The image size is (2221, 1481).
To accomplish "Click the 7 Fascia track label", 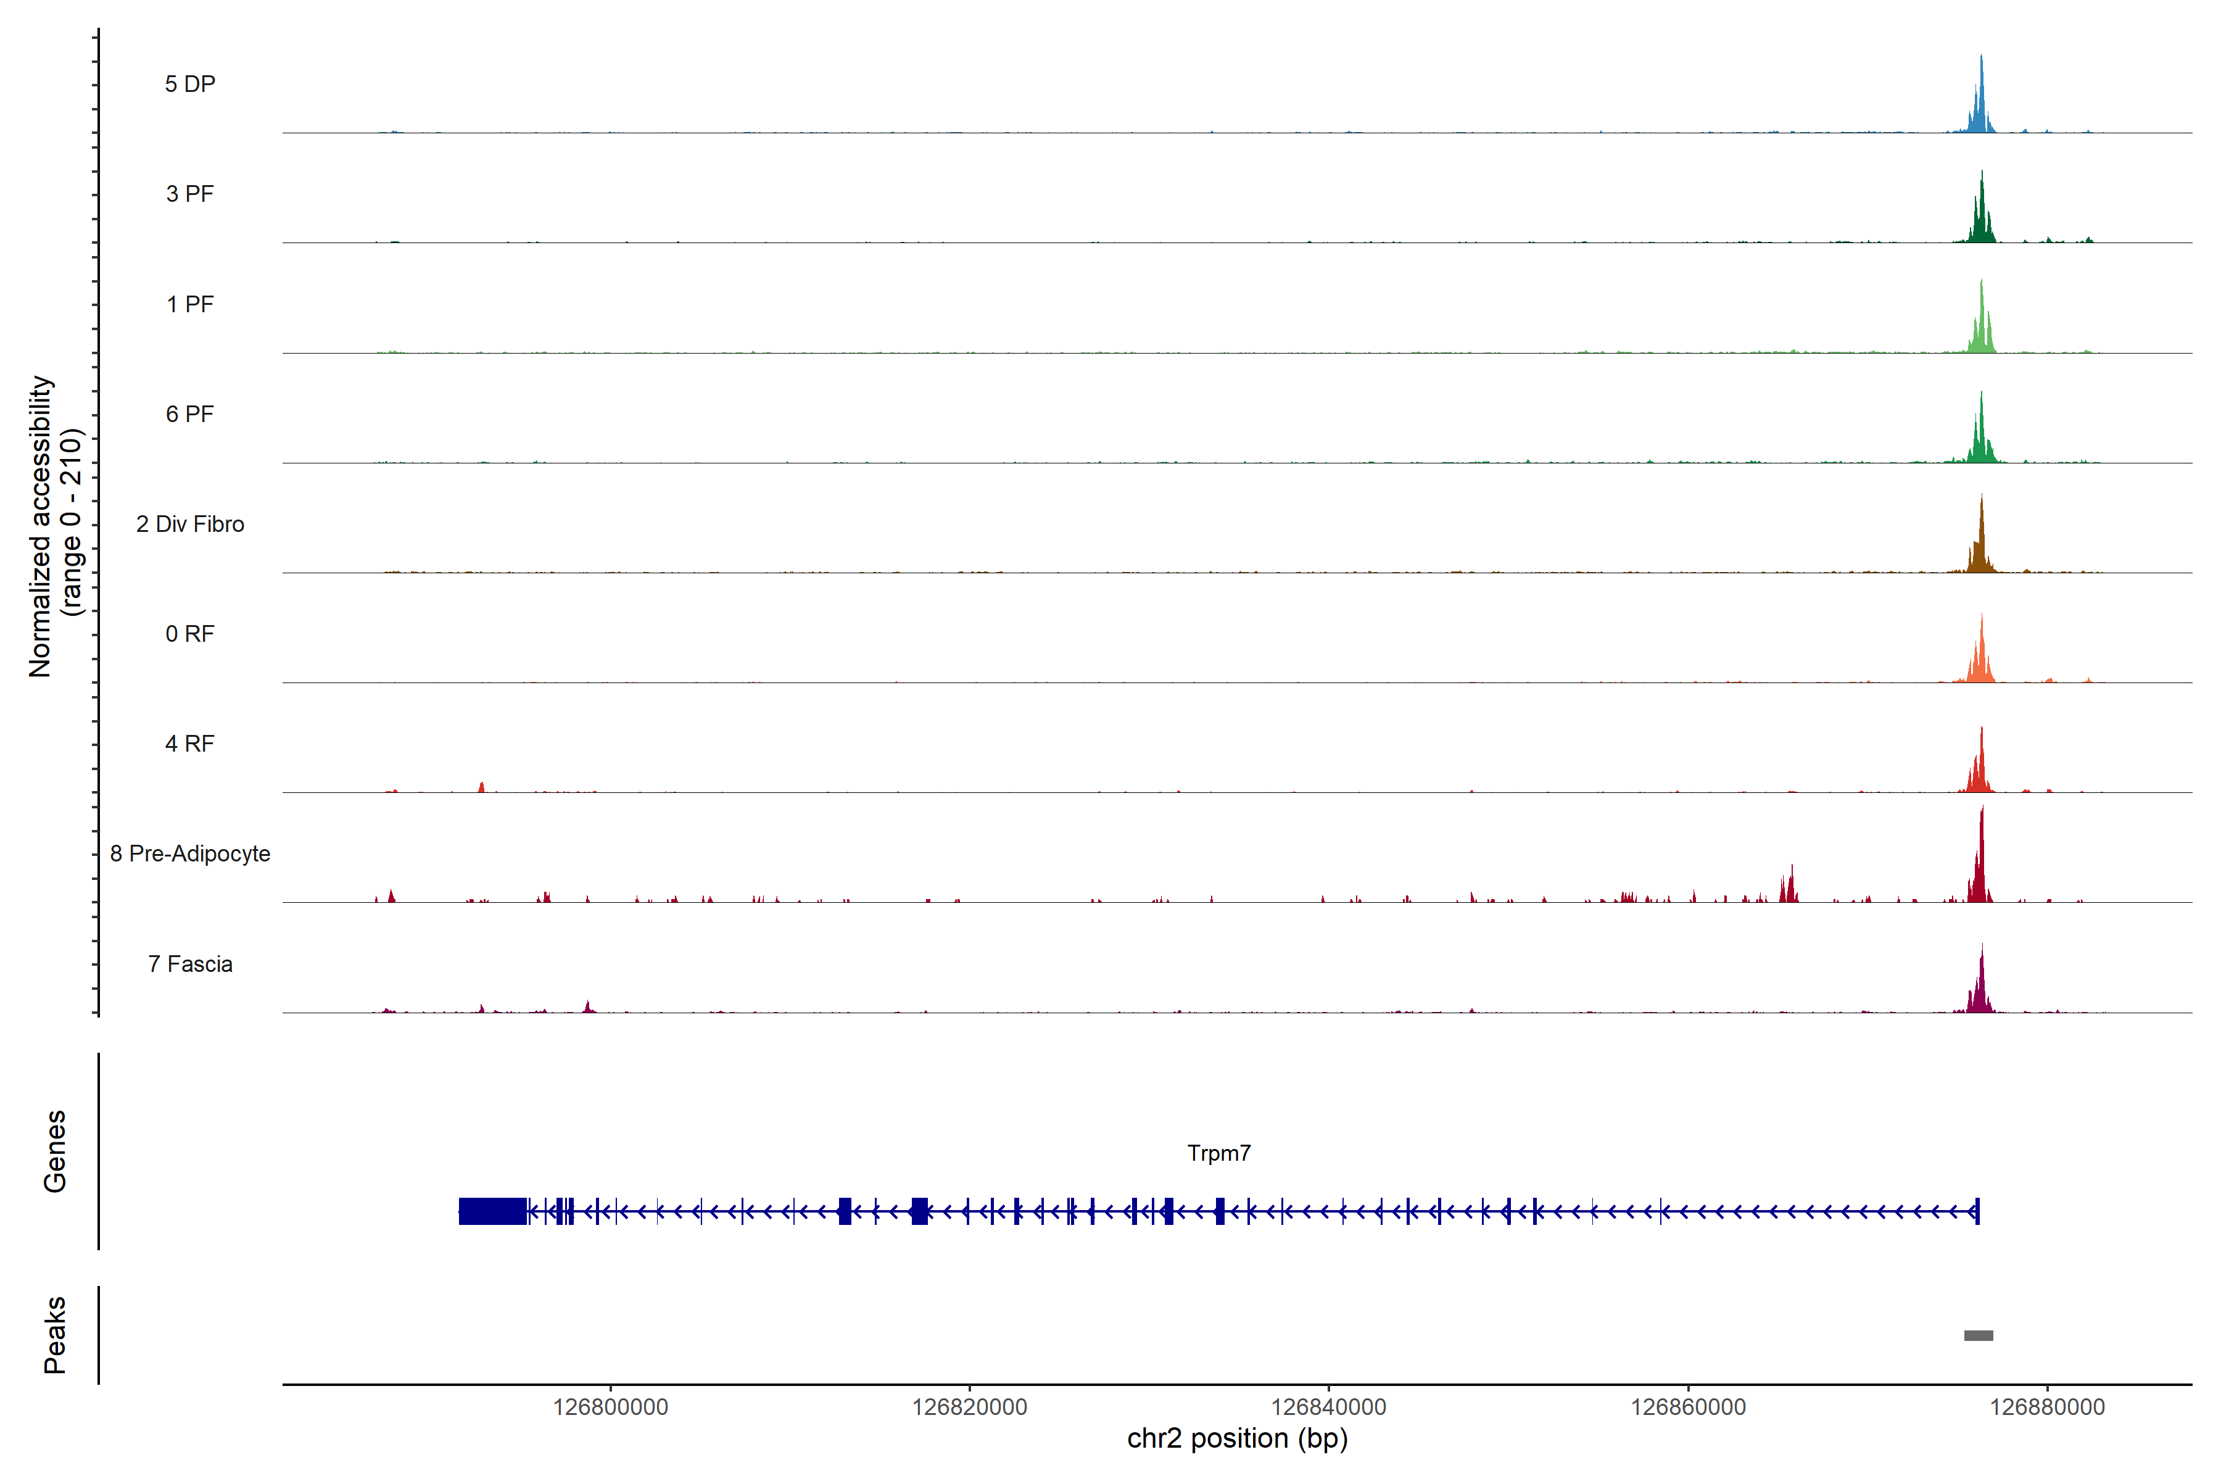I will click(190, 963).
